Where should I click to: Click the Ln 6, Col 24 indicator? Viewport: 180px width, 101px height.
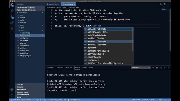coord(136,100)
